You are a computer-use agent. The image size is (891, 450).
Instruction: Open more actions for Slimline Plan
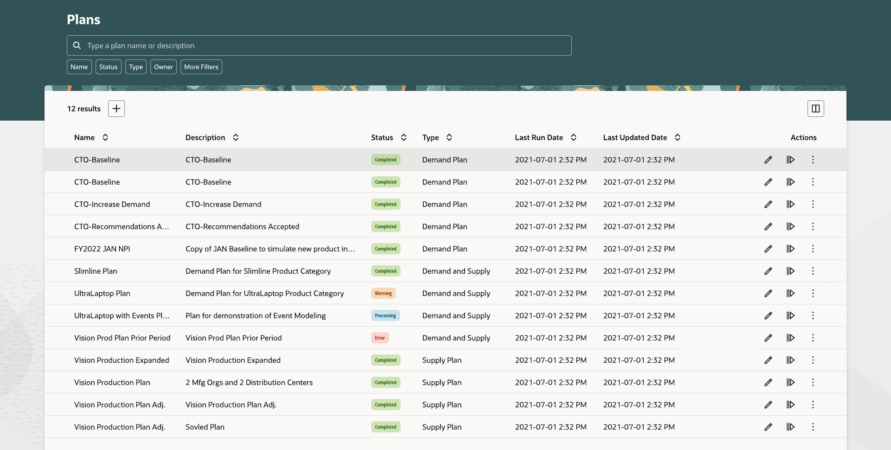click(x=813, y=271)
